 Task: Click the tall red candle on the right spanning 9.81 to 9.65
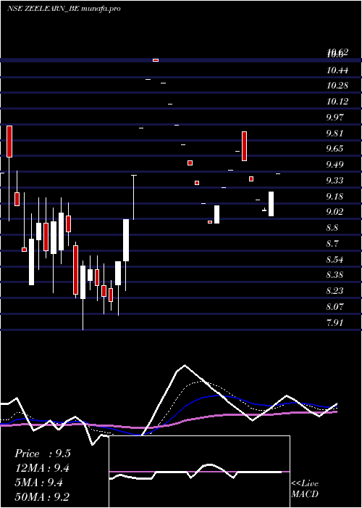coord(245,146)
